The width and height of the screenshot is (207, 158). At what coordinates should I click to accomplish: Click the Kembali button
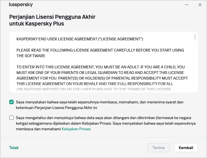[x=186, y=148]
